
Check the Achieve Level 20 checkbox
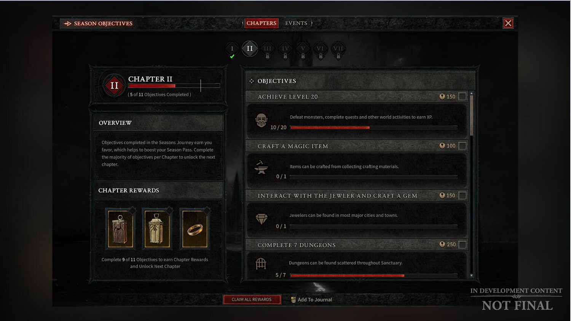[462, 97]
